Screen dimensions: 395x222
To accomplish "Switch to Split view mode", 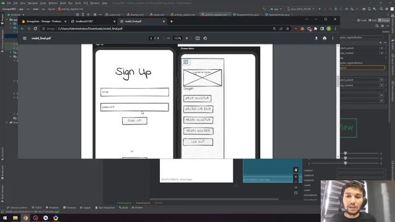I will [373, 20].
